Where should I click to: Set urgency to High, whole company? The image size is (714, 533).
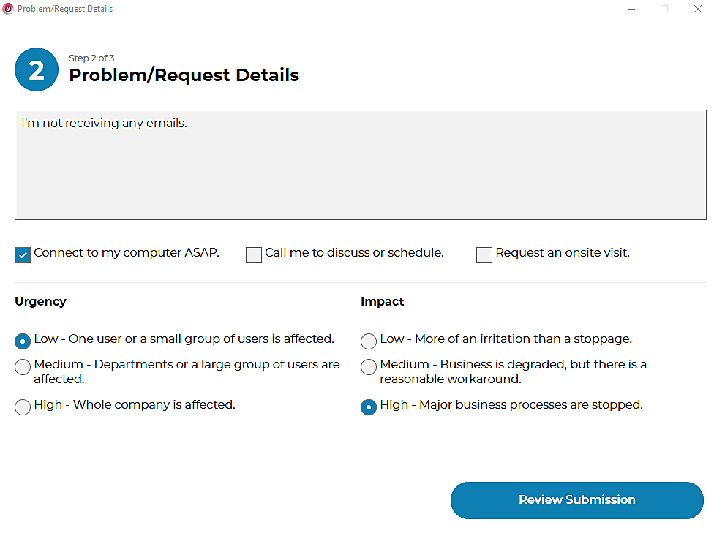[x=23, y=407]
